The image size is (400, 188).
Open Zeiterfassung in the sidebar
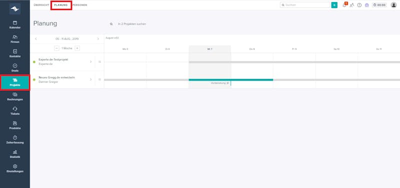point(15,140)
